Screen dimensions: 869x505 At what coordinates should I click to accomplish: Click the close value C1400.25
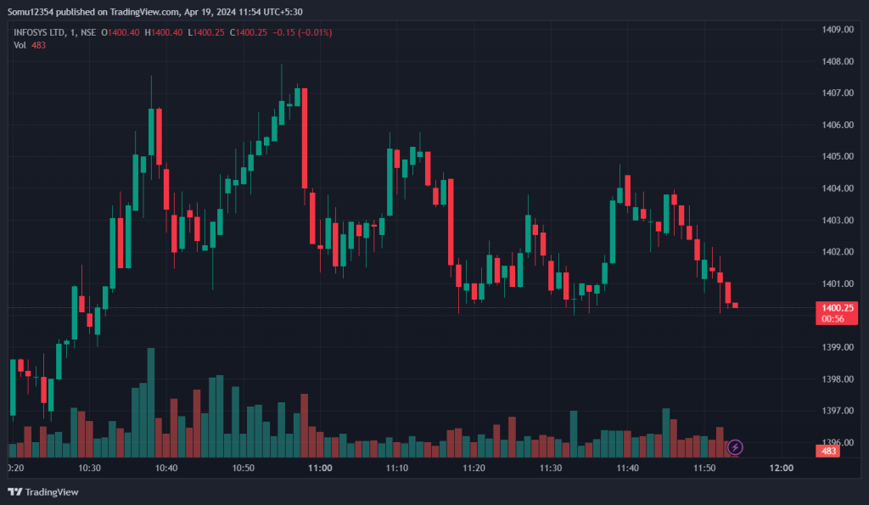pyautogui.click(x=249, y=33)
